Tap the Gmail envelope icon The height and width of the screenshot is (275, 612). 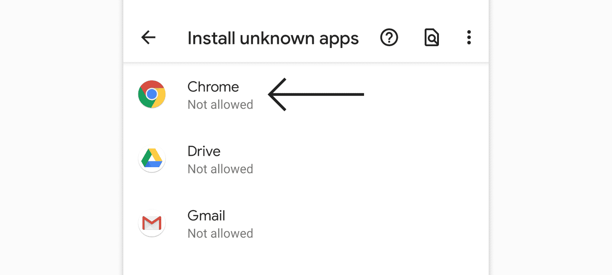point(152,223)
